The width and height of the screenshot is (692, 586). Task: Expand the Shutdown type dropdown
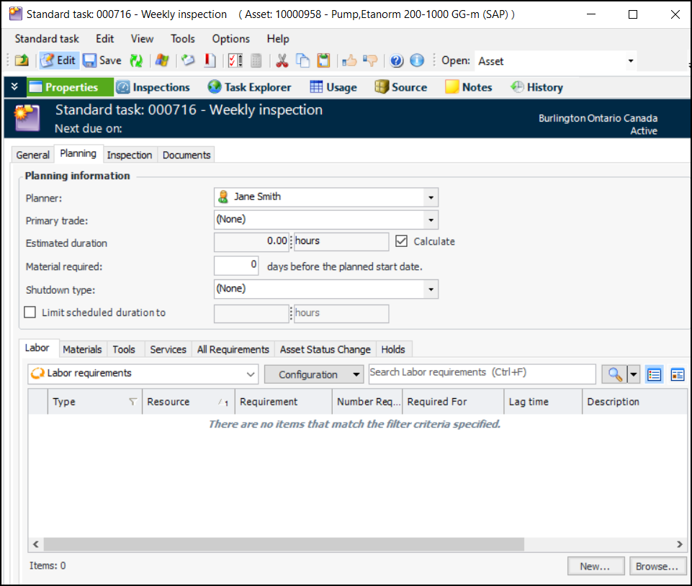coord(431,289)
